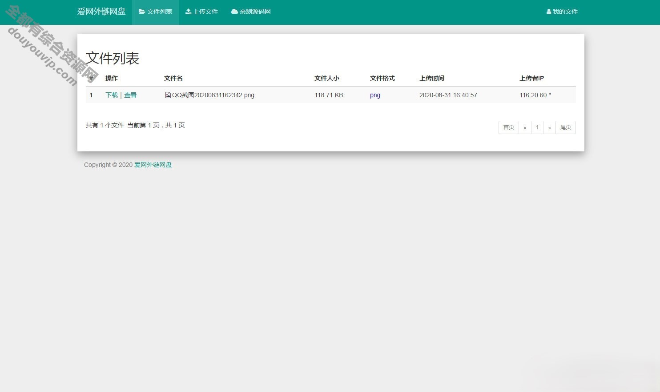Select filename QQ截图20200831162342.png

pos(213,95)
